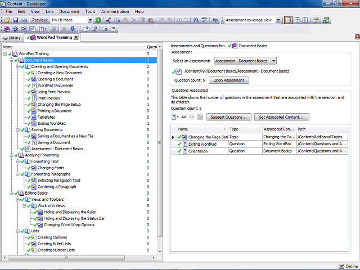The image size is (360, 270).
Task: Click the Set Associated Content... button
Action: 281,117
